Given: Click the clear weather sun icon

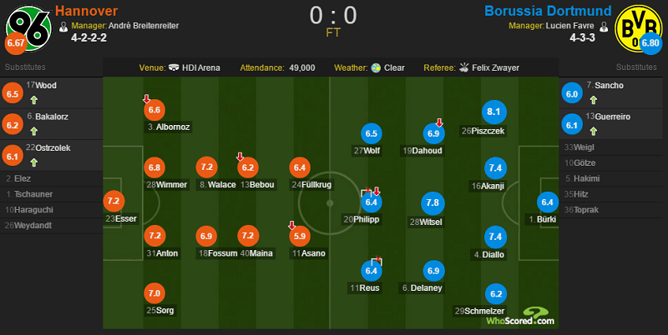Looking at the screenshot, I should click(376, 67).
